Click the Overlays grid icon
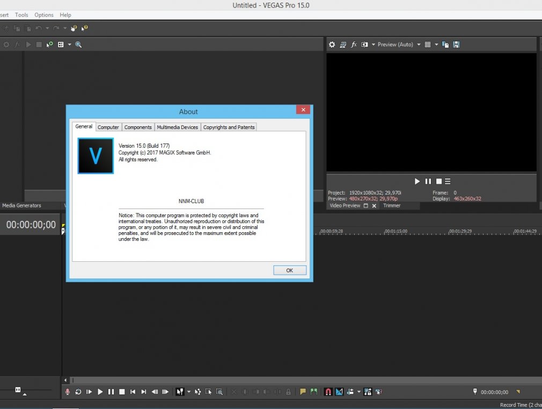The width and height of the screenshot is (542, 409). click(x=428, y=44)
